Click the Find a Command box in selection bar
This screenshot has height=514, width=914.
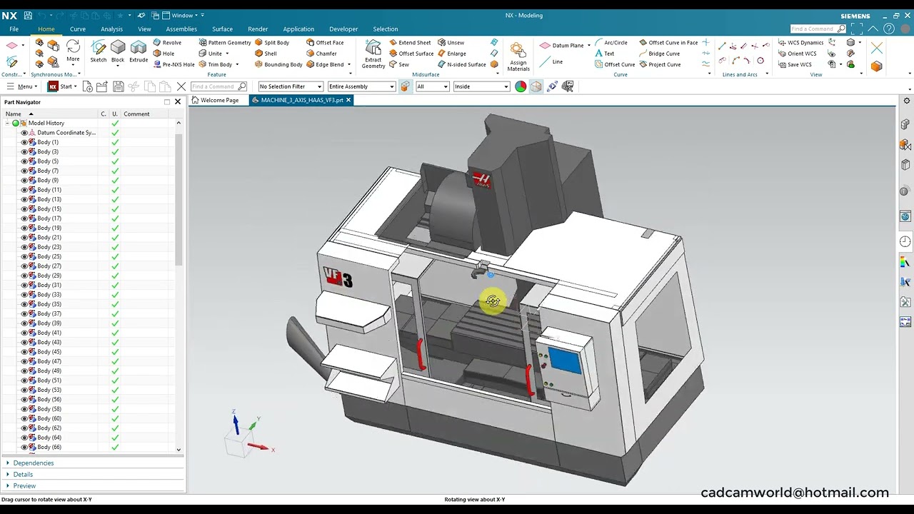(219, 86)
